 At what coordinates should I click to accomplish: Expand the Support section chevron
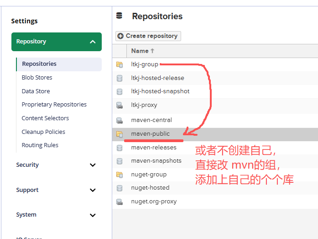coord(93,190)
